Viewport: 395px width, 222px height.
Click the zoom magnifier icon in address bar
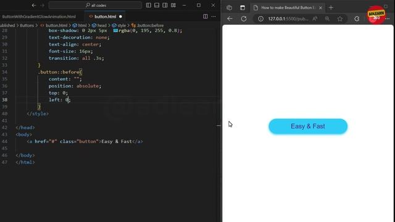point(327,18)
